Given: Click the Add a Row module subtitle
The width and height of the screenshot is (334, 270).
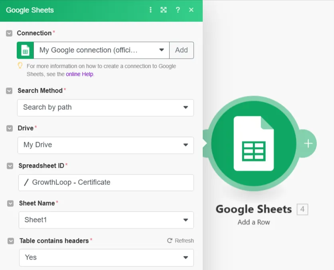Looking at the screenshot, I should 254,222.
